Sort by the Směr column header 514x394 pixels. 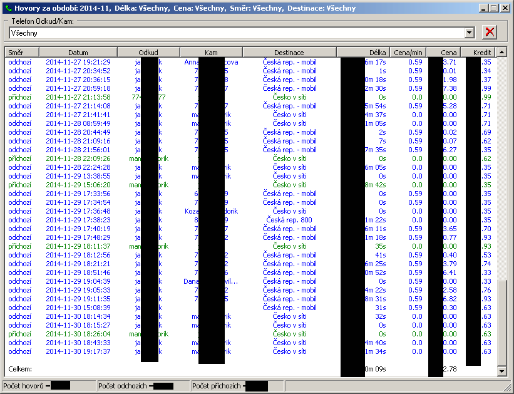point(22,53)
